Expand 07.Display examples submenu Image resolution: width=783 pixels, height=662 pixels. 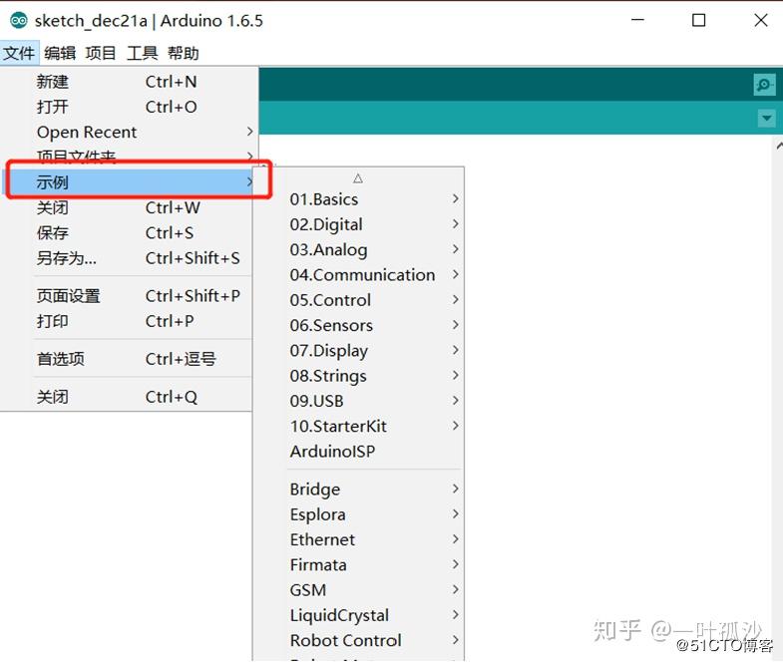359,350
